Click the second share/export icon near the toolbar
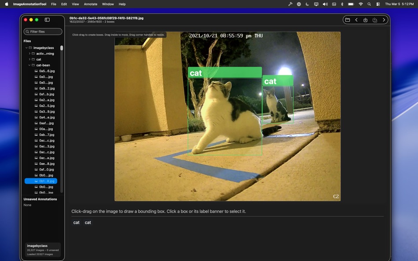418x261 pixels. 374,20
